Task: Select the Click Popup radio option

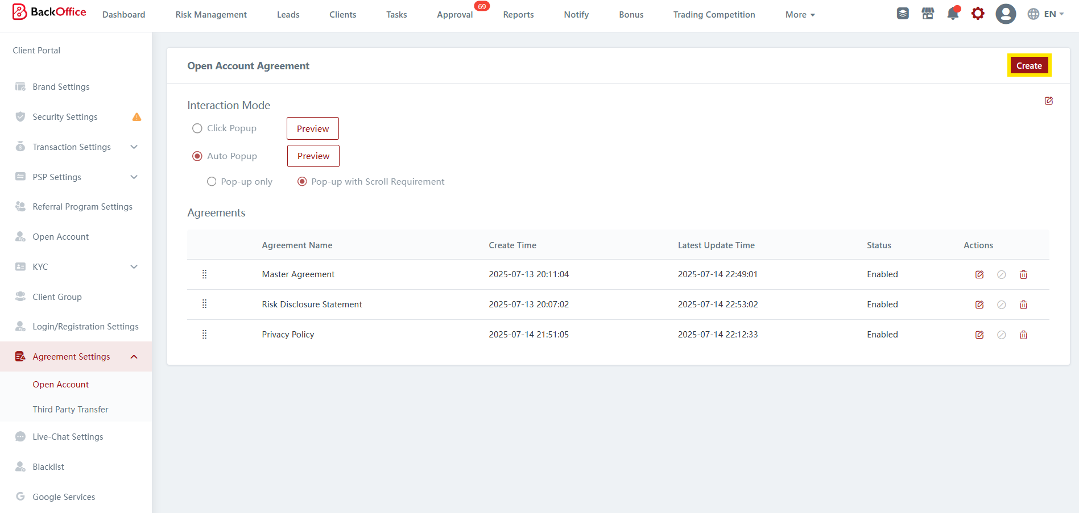Action: 197,128
